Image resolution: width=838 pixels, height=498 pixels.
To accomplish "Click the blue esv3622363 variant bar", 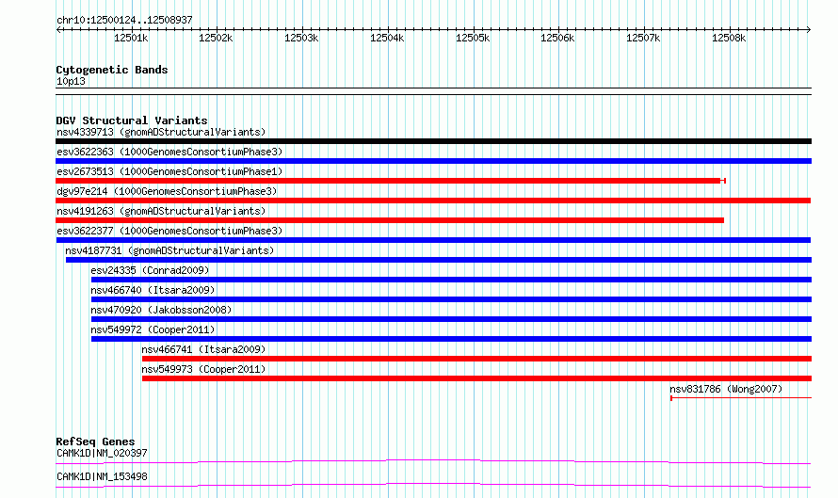I will pyautogui.click(x=433, y=161).
